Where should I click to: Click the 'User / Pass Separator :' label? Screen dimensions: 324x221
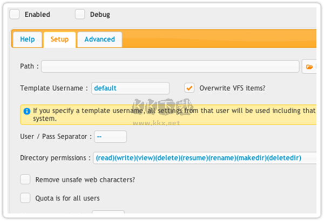point(55,136)
